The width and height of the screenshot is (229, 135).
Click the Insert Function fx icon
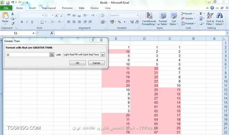[x=52, y=33]
